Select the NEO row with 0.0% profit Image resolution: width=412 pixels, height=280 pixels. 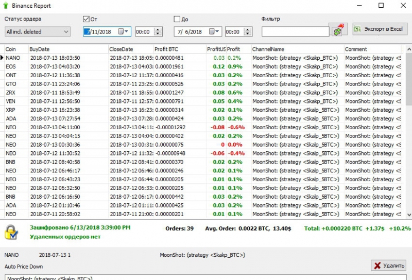(x=203, y=145)
